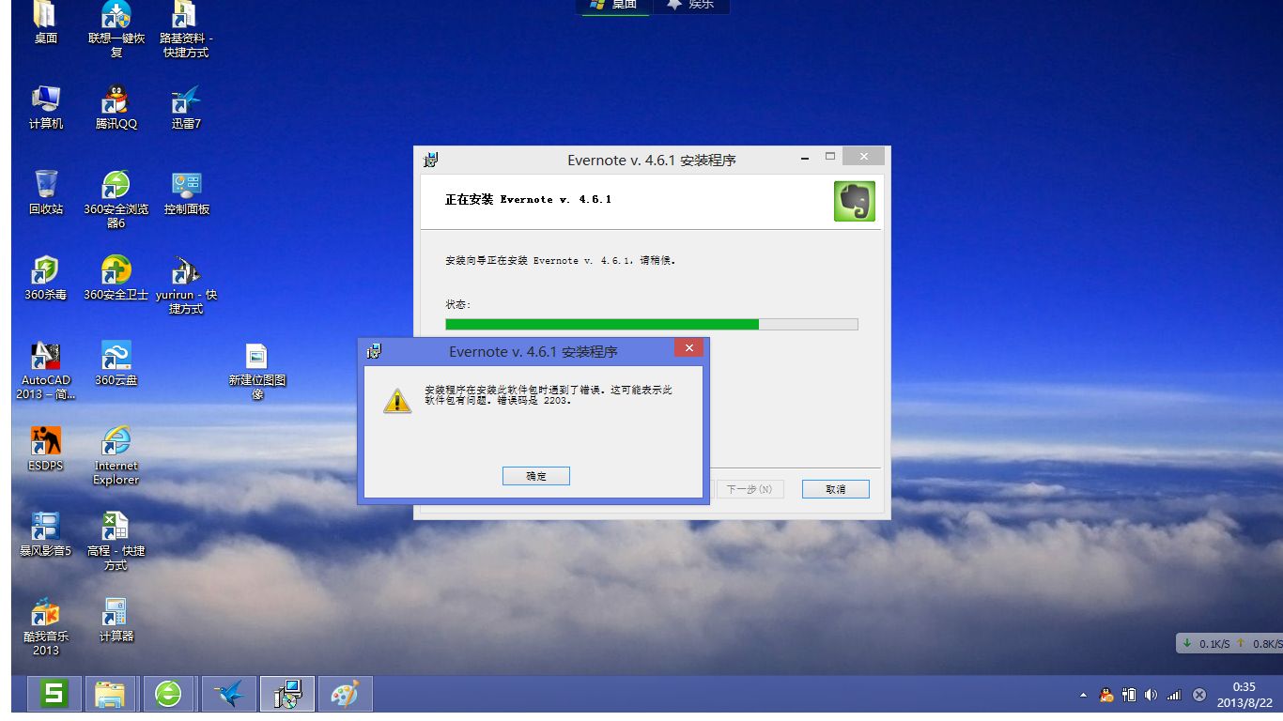Switch to the 娱乐 tab at top

tap(690, 5)
